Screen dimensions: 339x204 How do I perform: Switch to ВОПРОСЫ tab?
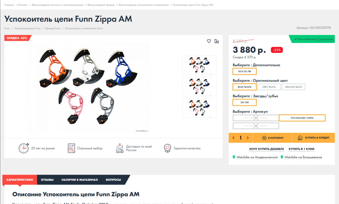pyautogui.click(x=113, y=180)
